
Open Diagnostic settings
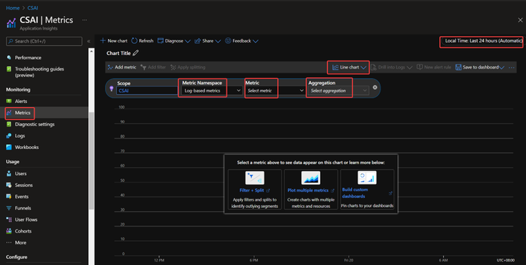coord(34,124)
